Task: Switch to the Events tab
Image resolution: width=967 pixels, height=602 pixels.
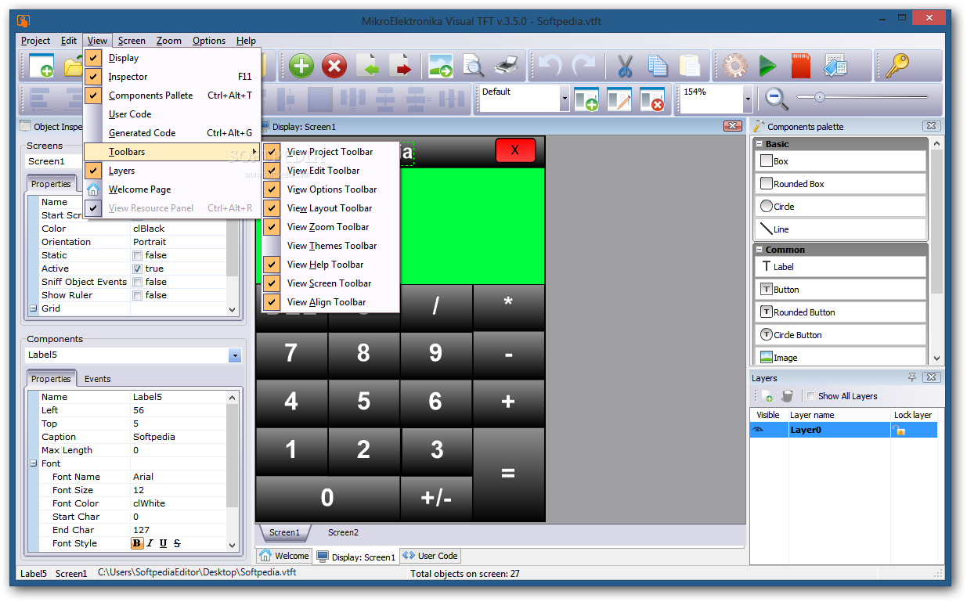Action: pos(97,379)
